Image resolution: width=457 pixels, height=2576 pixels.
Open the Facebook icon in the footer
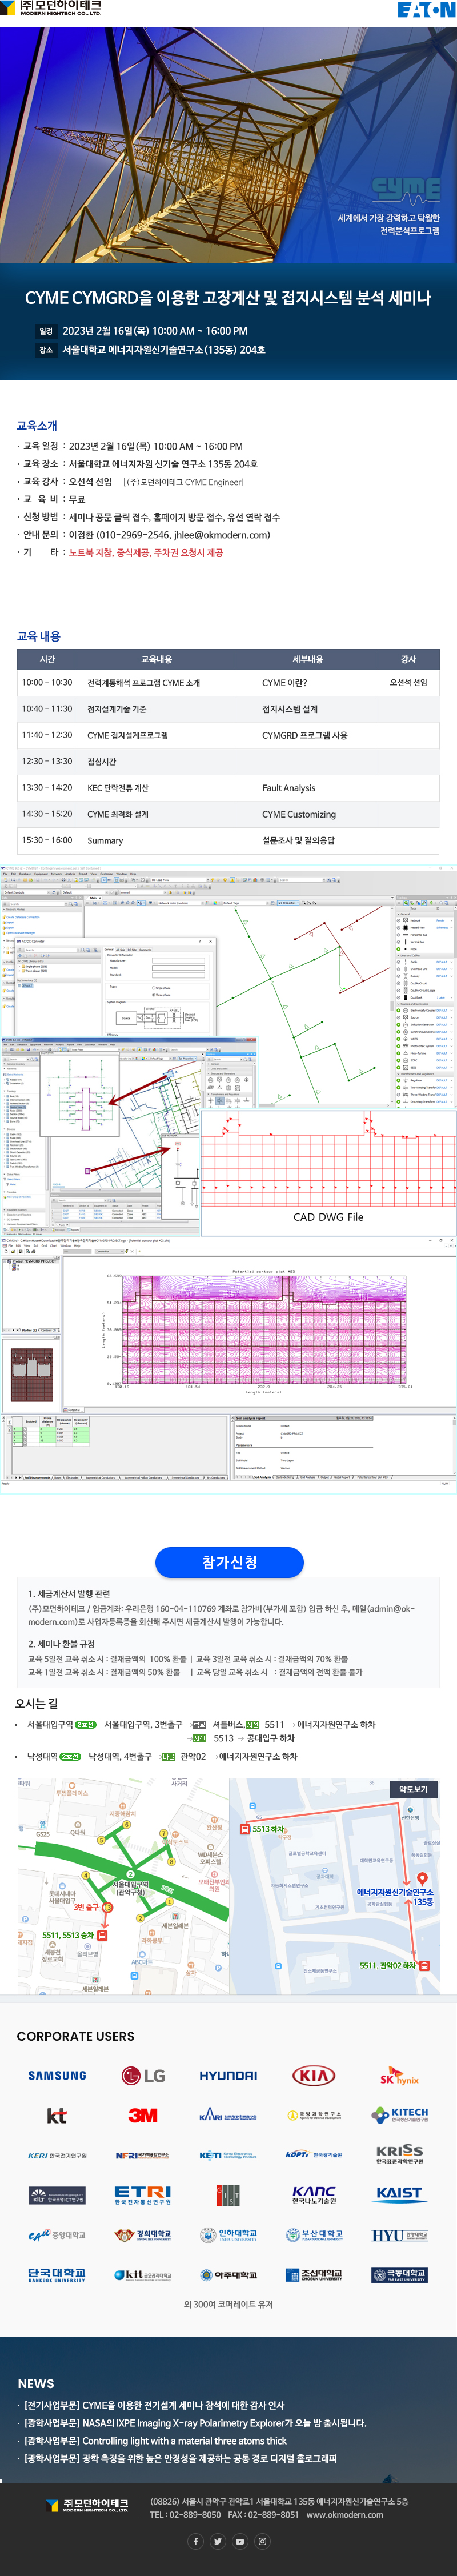pos(195,2541)
